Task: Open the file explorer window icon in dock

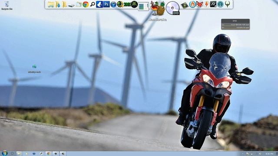Action: tap(79, 4)
